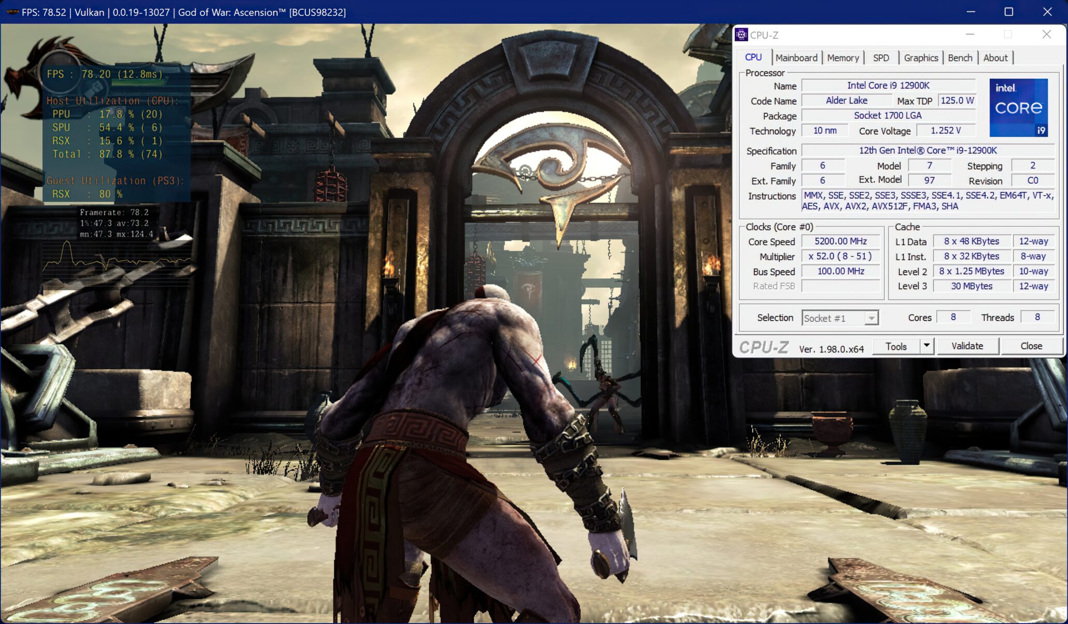
Task: Switch to the Memory tab
Action: point(843,58)
